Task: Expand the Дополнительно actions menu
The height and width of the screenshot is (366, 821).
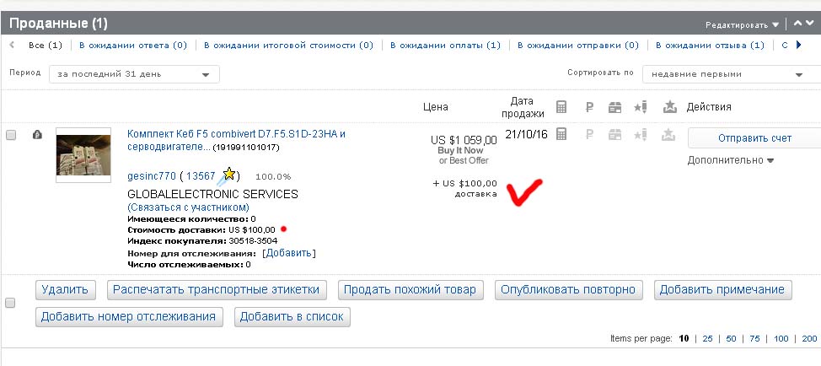Action: pyautogui.click(x=730, y=160)
